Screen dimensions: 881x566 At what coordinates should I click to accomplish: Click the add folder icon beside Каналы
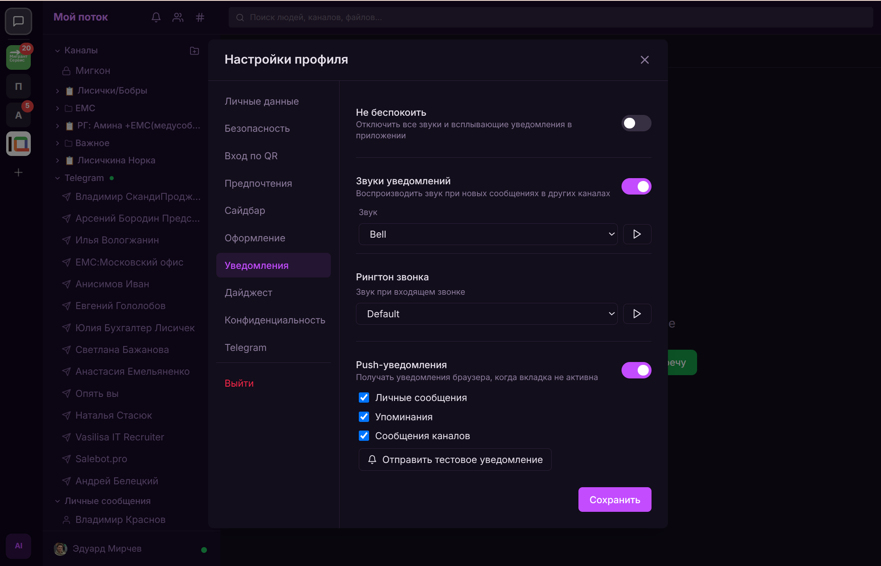pos(195,50)
